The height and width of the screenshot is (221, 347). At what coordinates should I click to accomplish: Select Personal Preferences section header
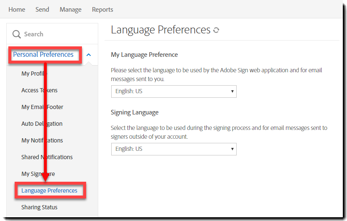pyautogui.click(x=43, y=55)
